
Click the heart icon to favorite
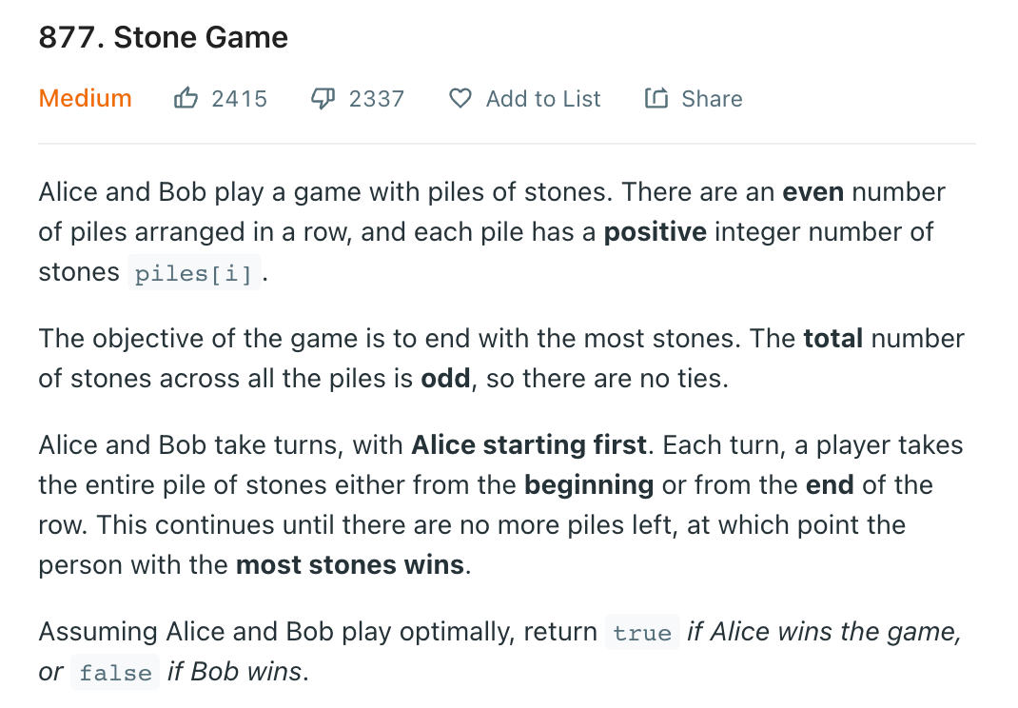460,99
